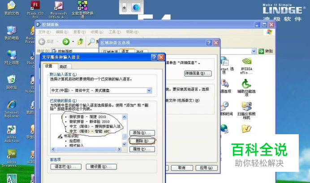Image resolution: width=310 pixels, height=183 pixels.
Task: Launch Adobe Dreamweaver desktop shortcut
Action: coord(12,158)
